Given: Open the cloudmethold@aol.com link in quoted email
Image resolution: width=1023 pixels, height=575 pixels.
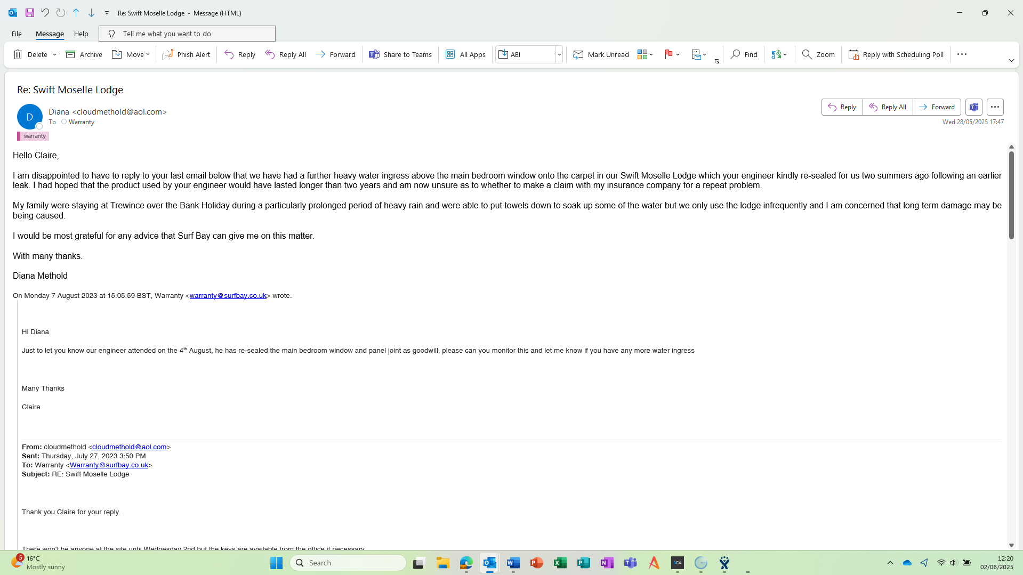Looking at the screenshot, I should [130, 447].
